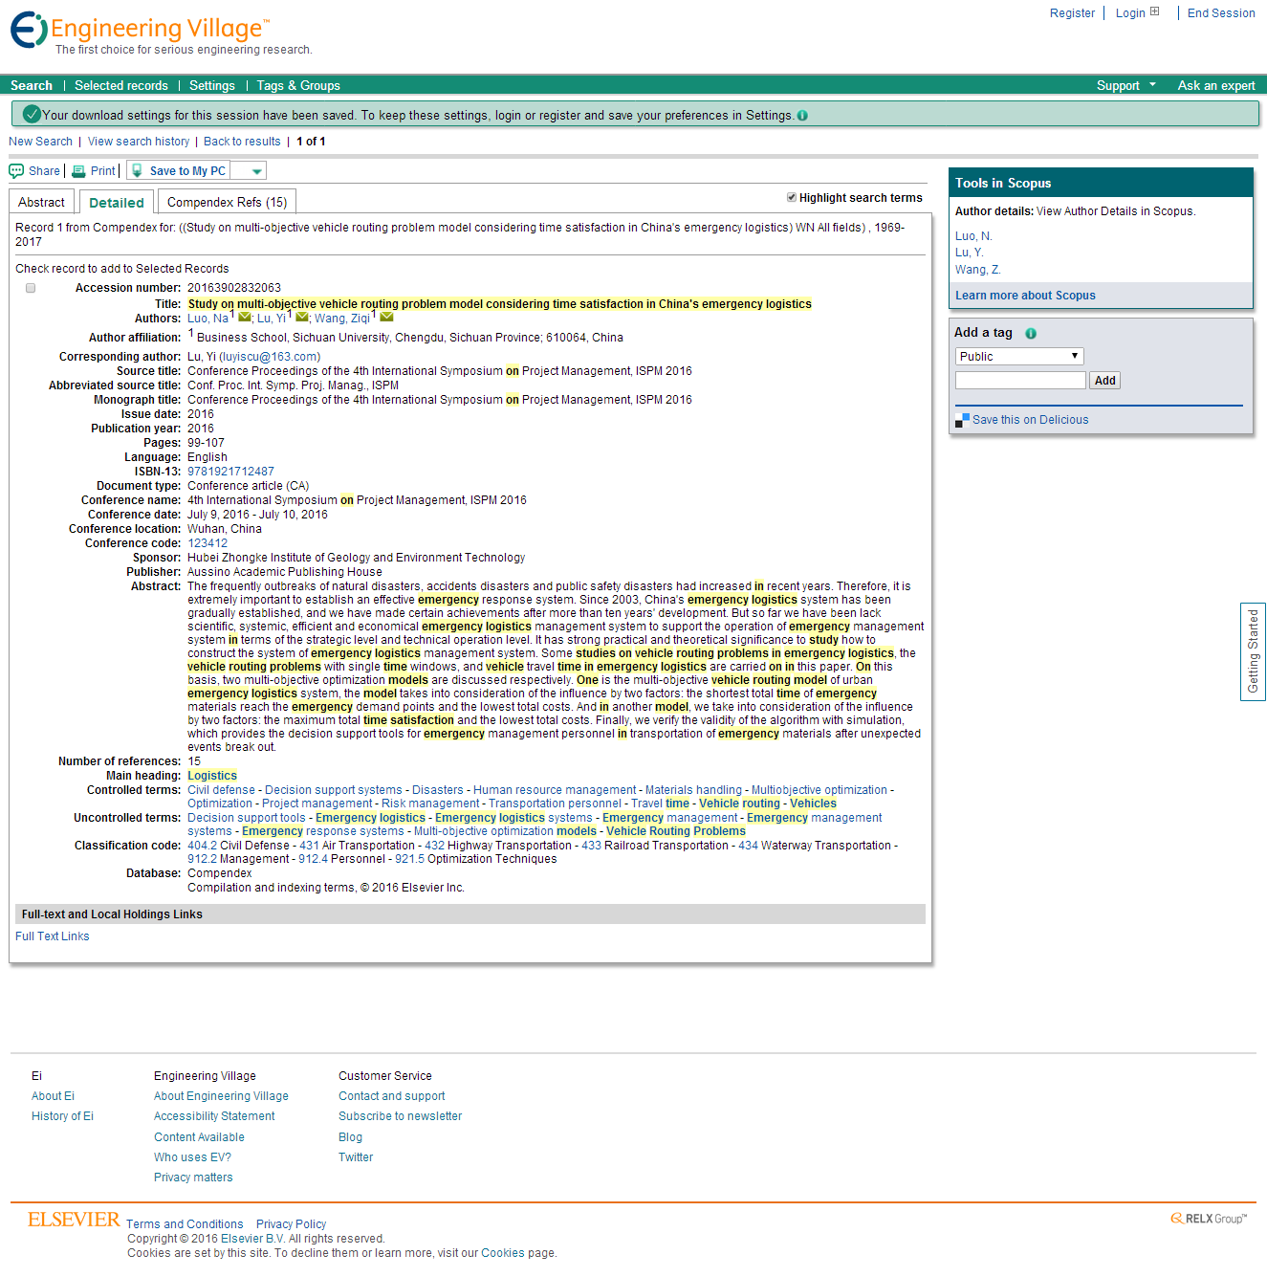The image size is (1267, 1277).
Task: Open Selected records menu item
Action: click(x=121, y=85)
